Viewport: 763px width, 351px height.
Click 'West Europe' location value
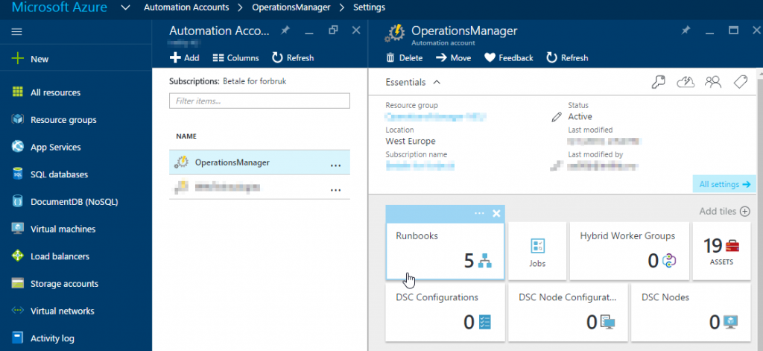[x=411, y=141]
